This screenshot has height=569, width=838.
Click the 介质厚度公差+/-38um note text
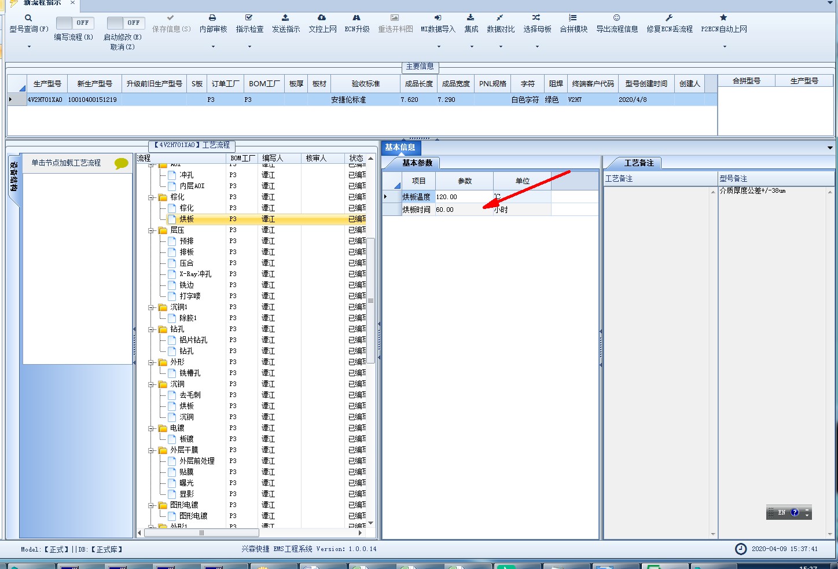[x=752, y=190]
